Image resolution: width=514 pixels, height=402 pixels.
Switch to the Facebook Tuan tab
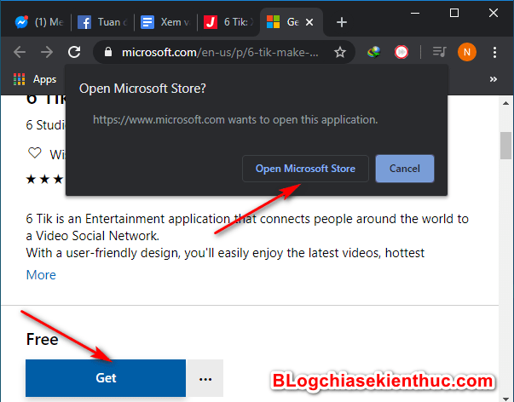pyautogui.click(x=102, y=22)
